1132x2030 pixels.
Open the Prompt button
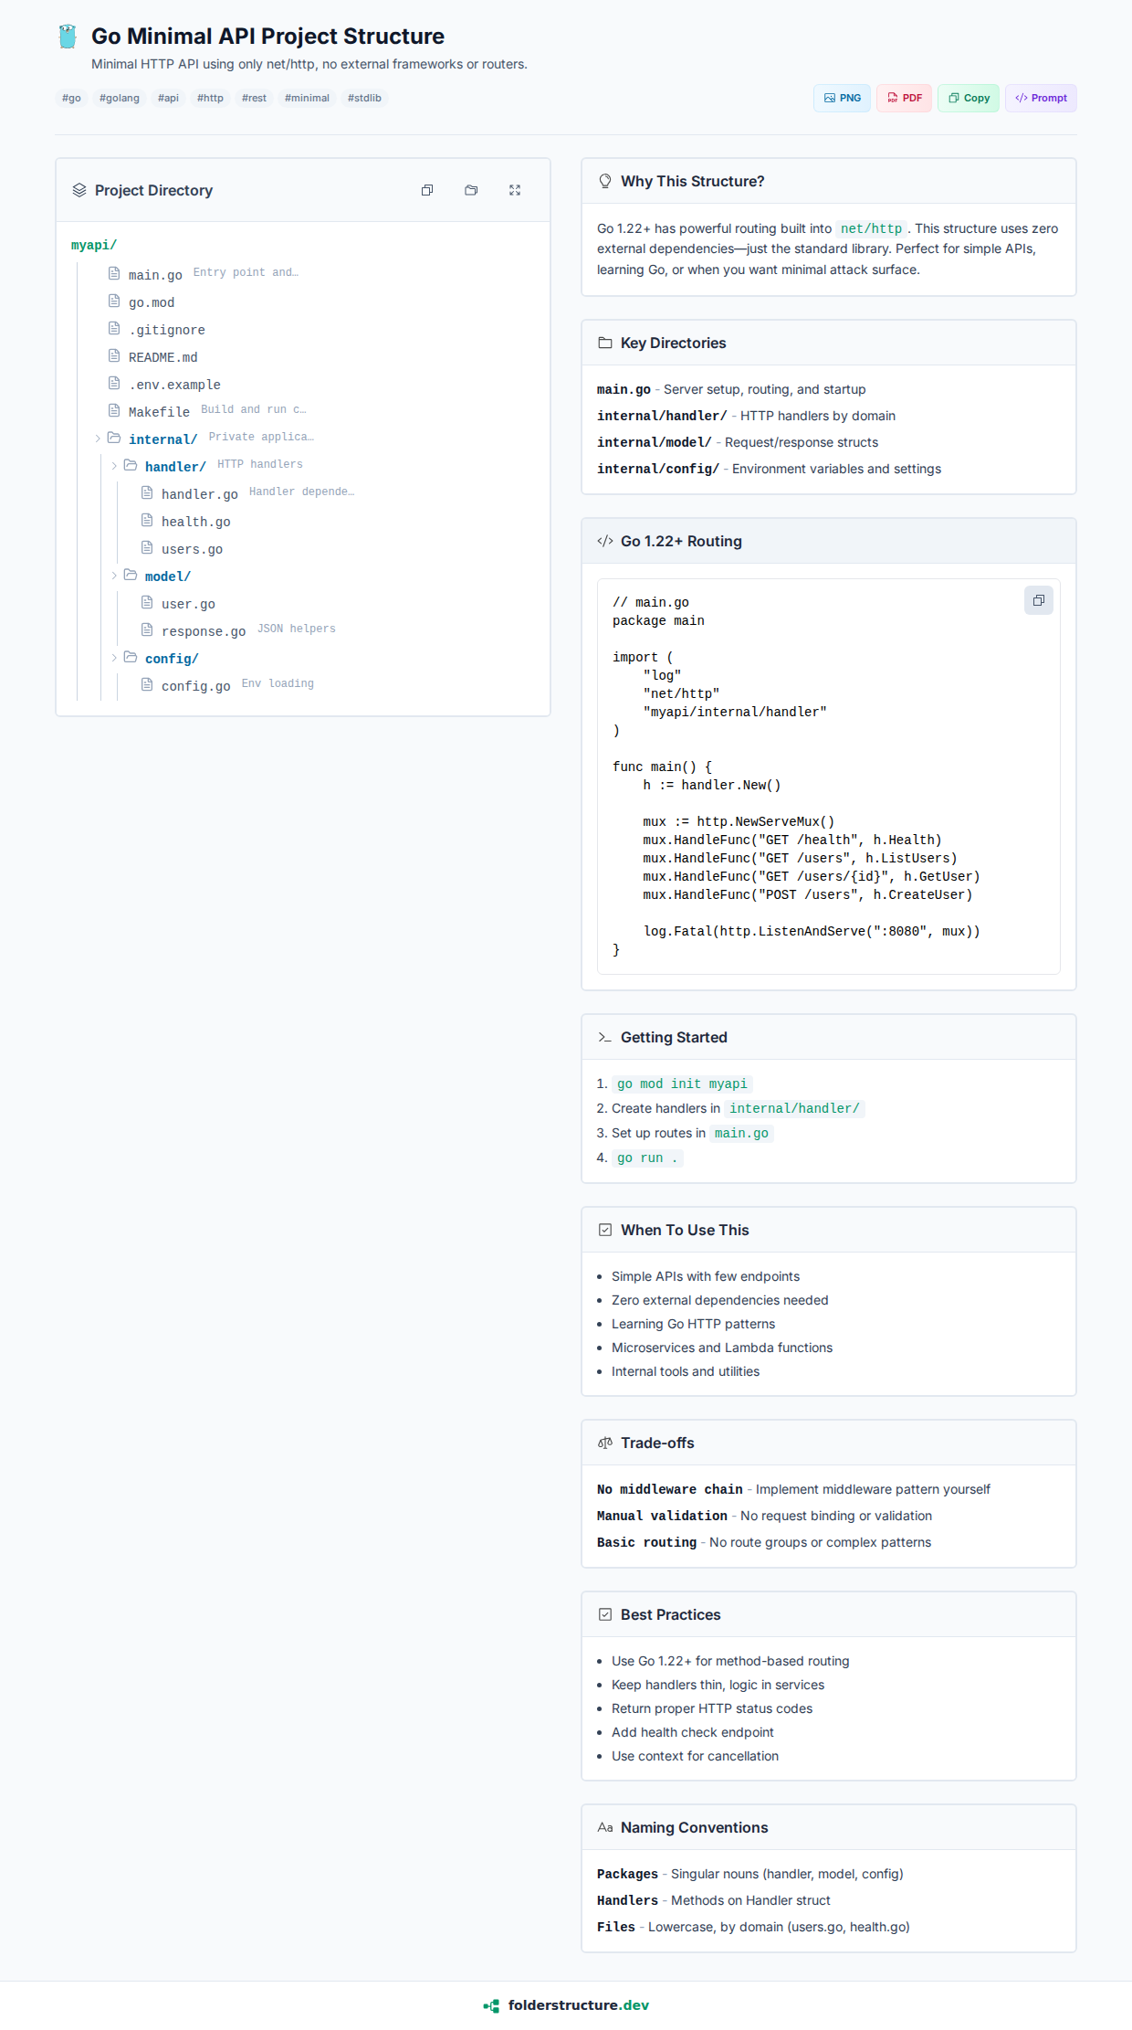(x=1041, y=98)
